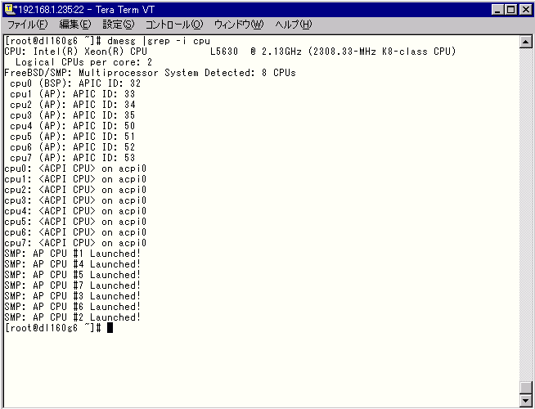Image resolution: width=535 pixels, height=409 pixels.
Task: Click 'cpu3 (AP): APIC ID: 35' line
Action: coord(73,115)
